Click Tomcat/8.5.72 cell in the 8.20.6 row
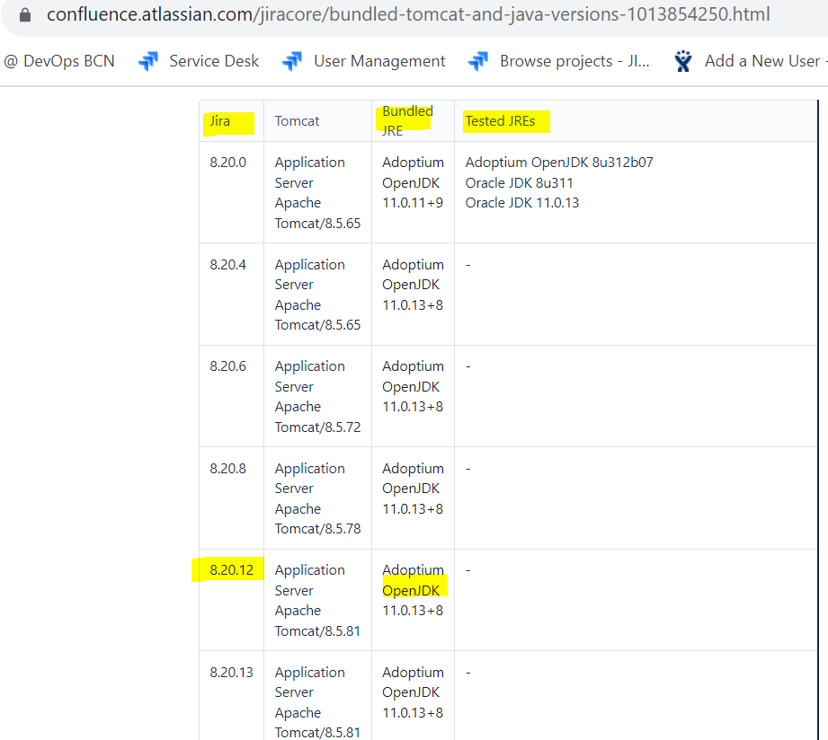This screenshot has height=740, width=828. click(x=317, y=397)
